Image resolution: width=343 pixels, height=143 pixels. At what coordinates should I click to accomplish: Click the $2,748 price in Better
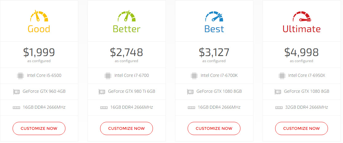pyautogui.click(x=126, y=52)
